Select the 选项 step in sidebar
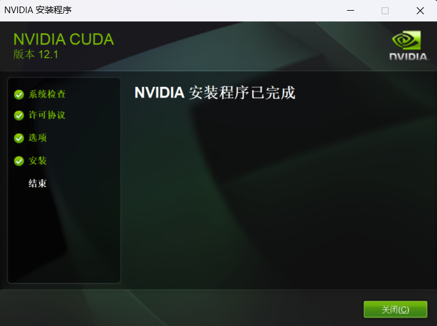This screenshot has height=326, width=437. [38, 138]
